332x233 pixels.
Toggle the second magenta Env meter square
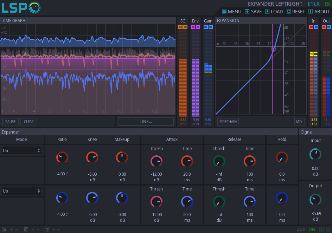click(x=198, y=27)
